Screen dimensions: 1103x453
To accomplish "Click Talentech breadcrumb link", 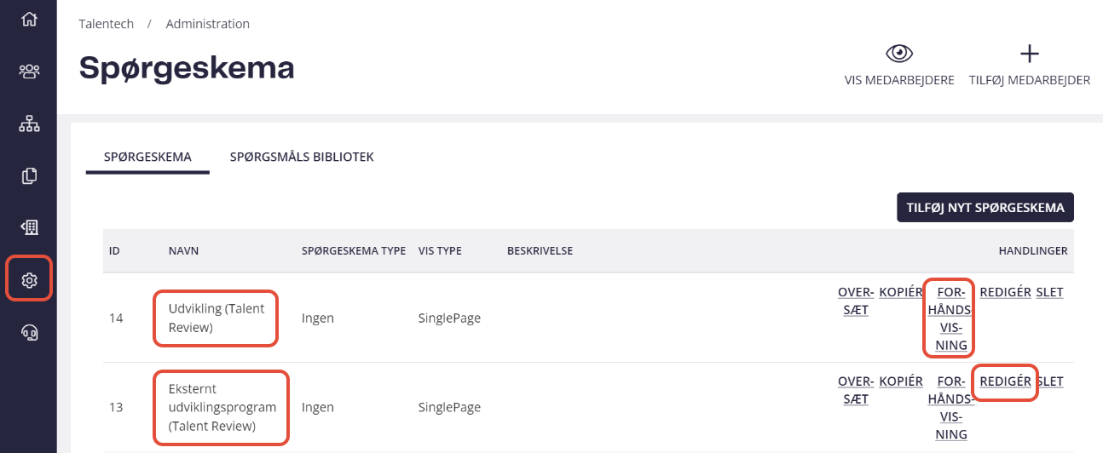I will pyautogui.click(x=107, y=24).
